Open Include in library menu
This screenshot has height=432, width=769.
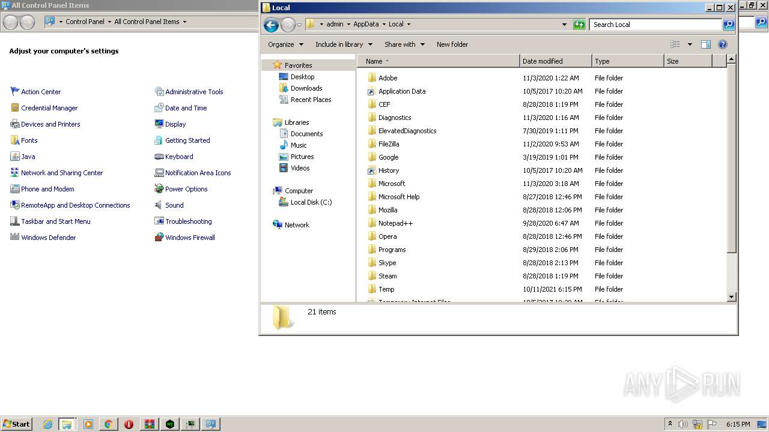[x=344, y=44]
